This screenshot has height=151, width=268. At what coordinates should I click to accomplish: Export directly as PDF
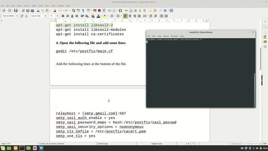pos(23,10)
